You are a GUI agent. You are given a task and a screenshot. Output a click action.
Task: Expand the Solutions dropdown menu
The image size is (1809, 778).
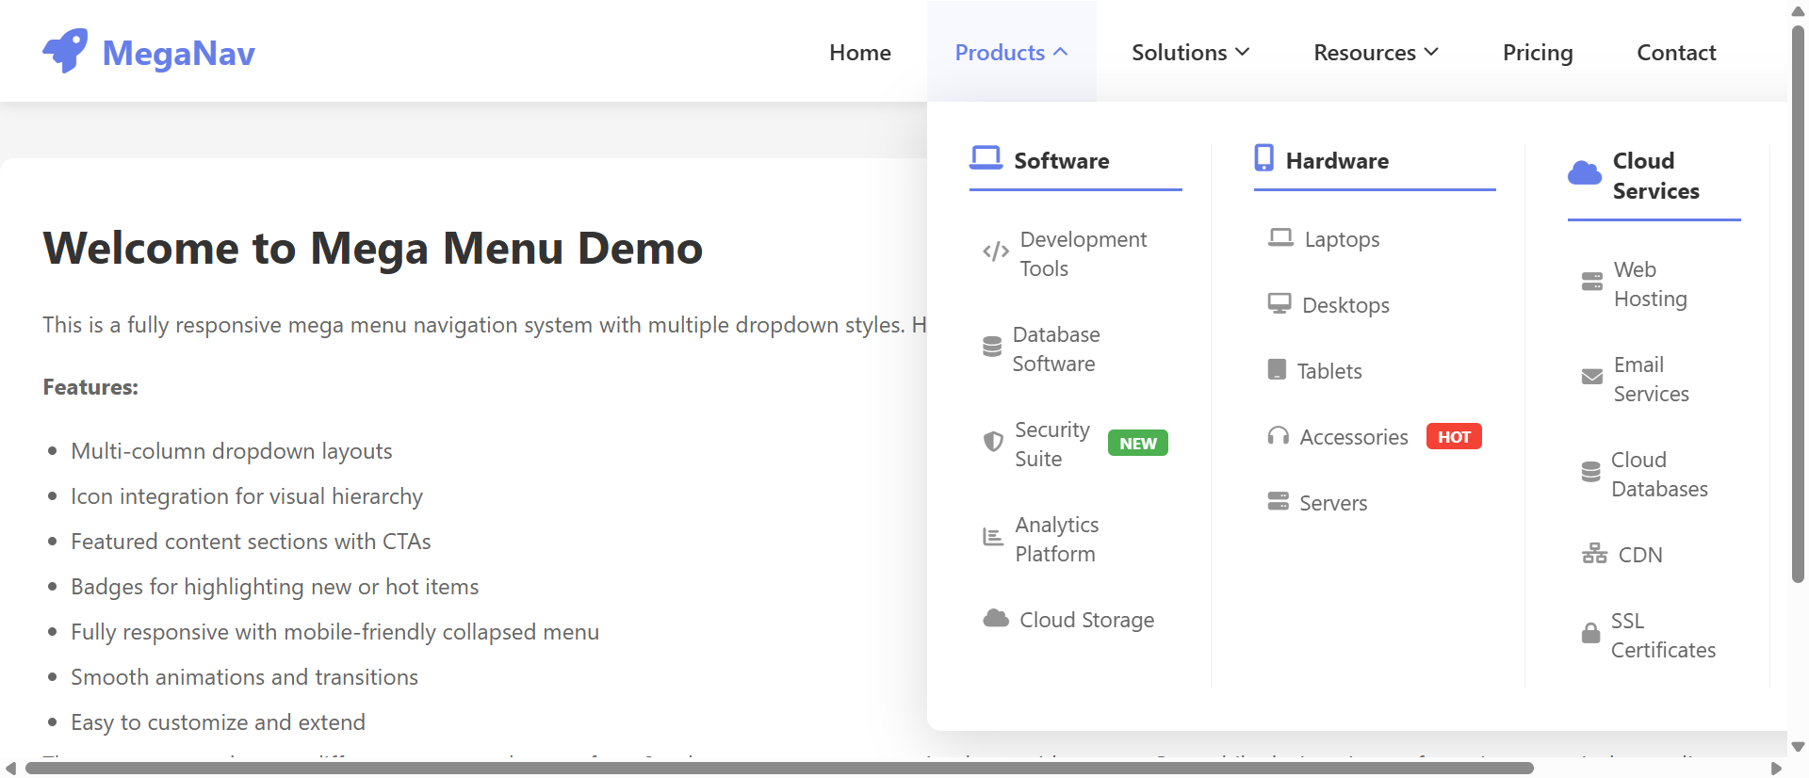(1190, 53)
